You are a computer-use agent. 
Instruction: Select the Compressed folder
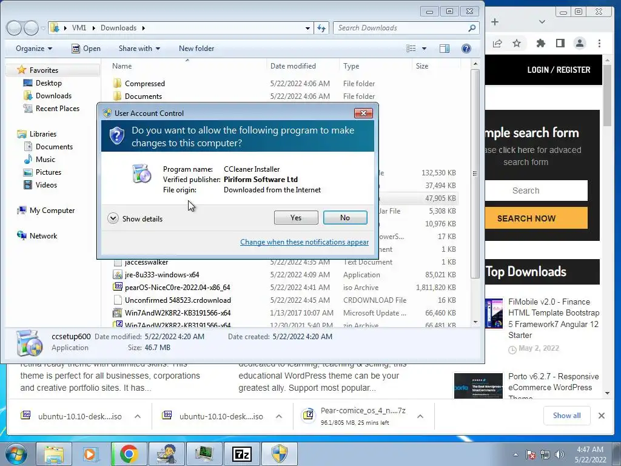click(x=144, y=84)
